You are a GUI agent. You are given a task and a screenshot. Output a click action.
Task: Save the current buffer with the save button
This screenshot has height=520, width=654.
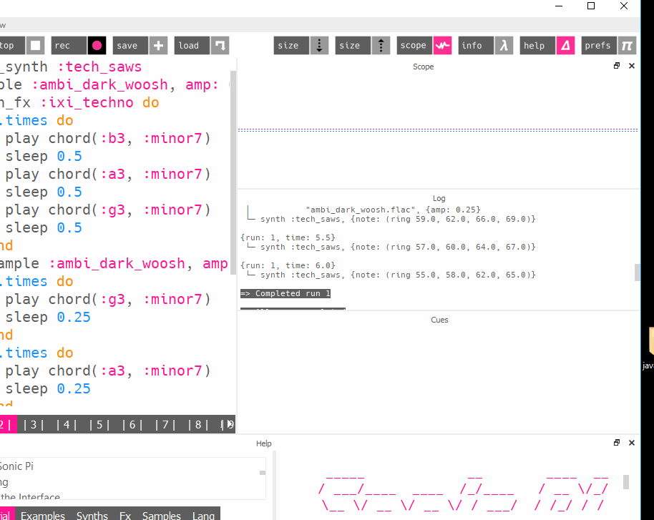129,45
